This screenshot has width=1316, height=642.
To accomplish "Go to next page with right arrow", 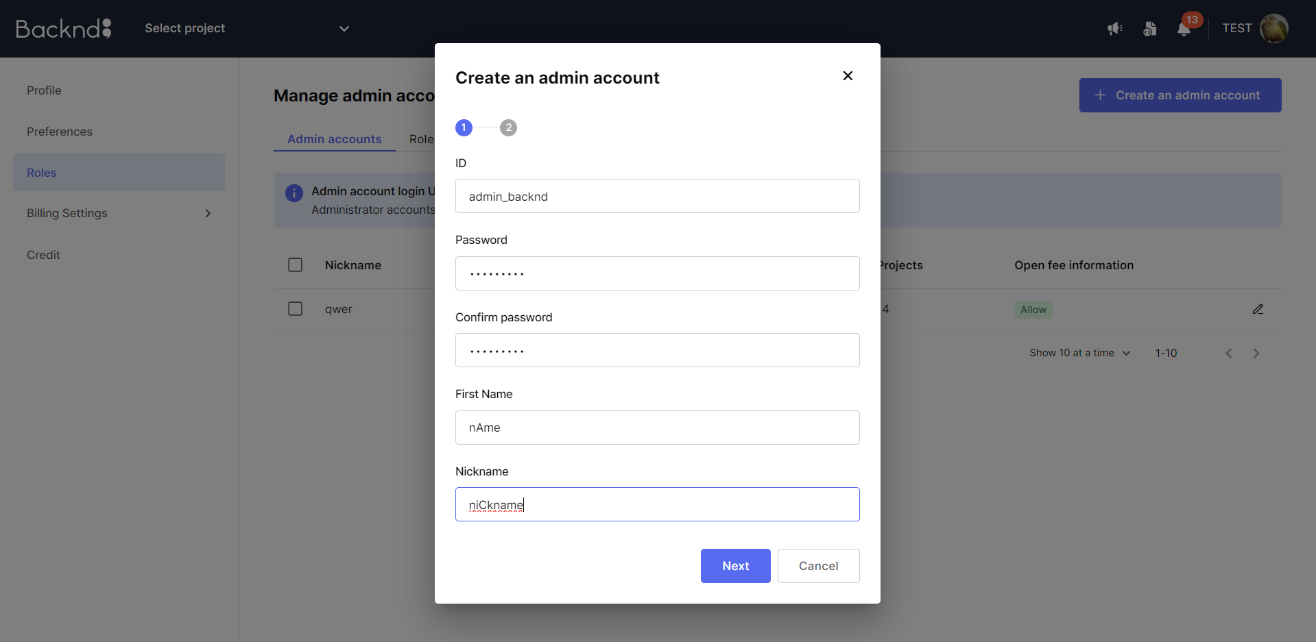I will point(1256,354).
